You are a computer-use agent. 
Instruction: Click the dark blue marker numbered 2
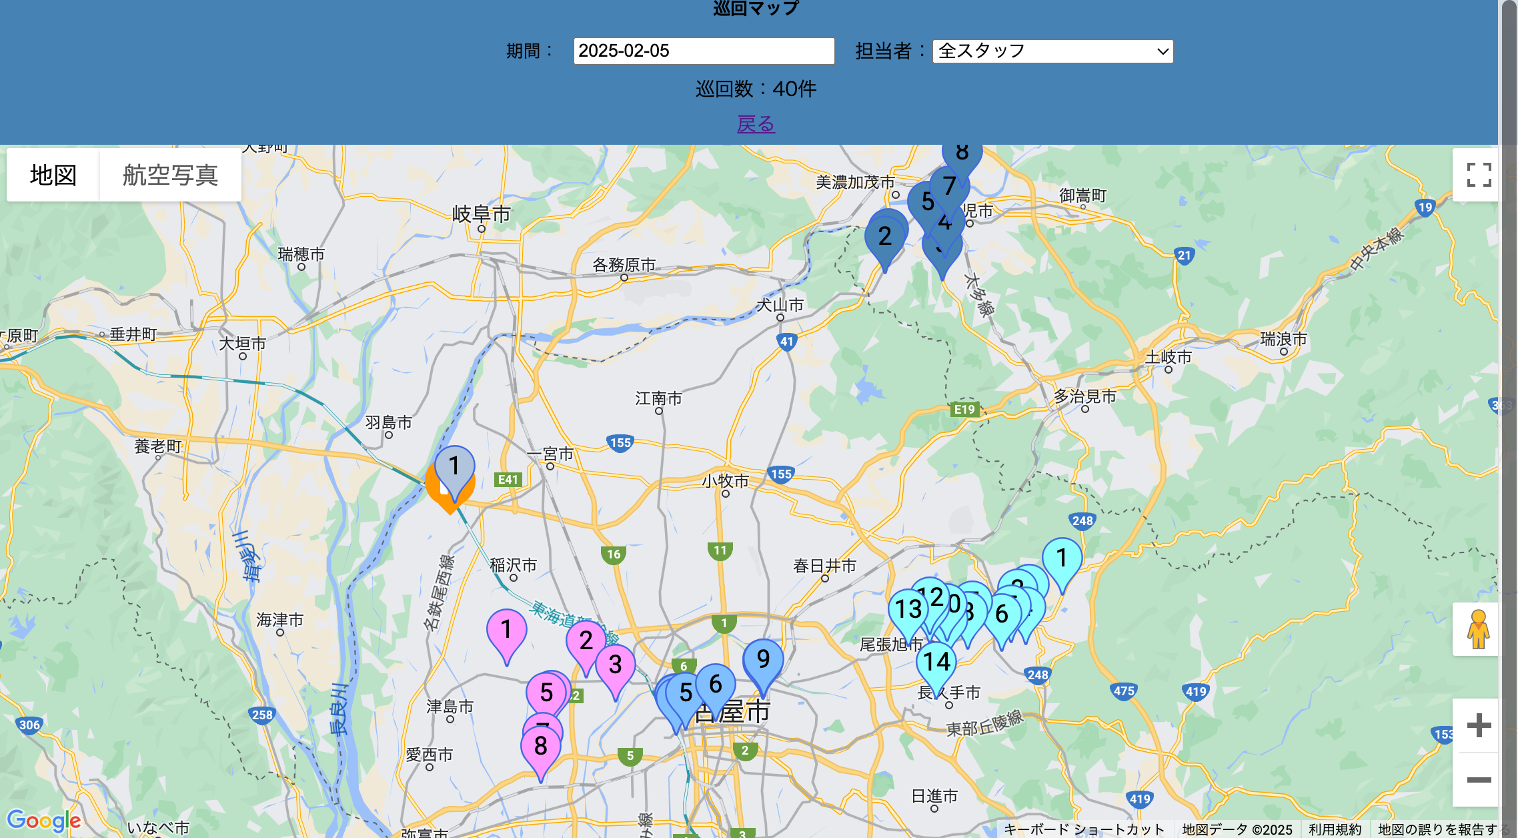[884, 238]
